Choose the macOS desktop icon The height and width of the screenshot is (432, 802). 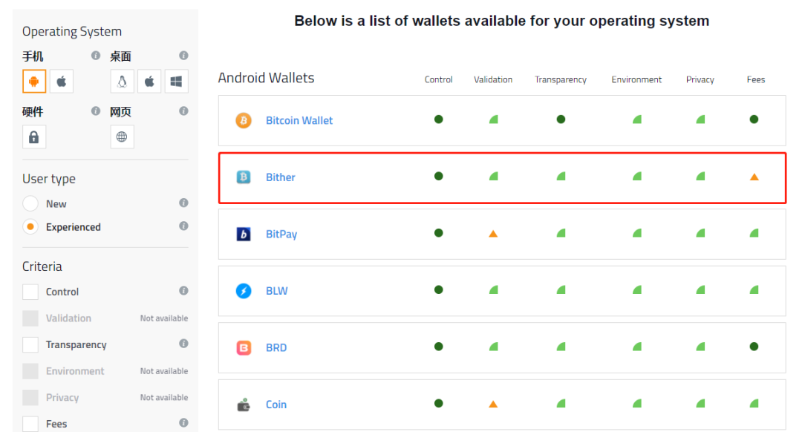149,82
